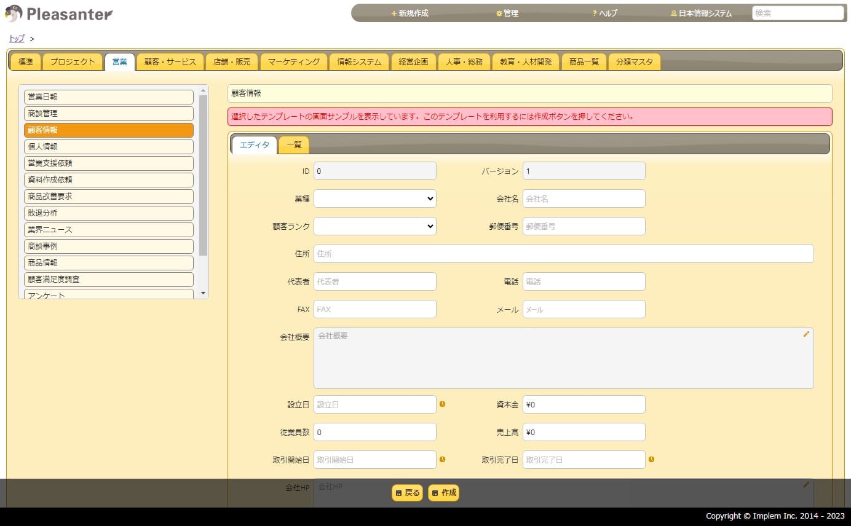Image resolution: width=851 pixels, height=526 pixels.
Task: Select 商談管理 in the template list
Action: 108,114
